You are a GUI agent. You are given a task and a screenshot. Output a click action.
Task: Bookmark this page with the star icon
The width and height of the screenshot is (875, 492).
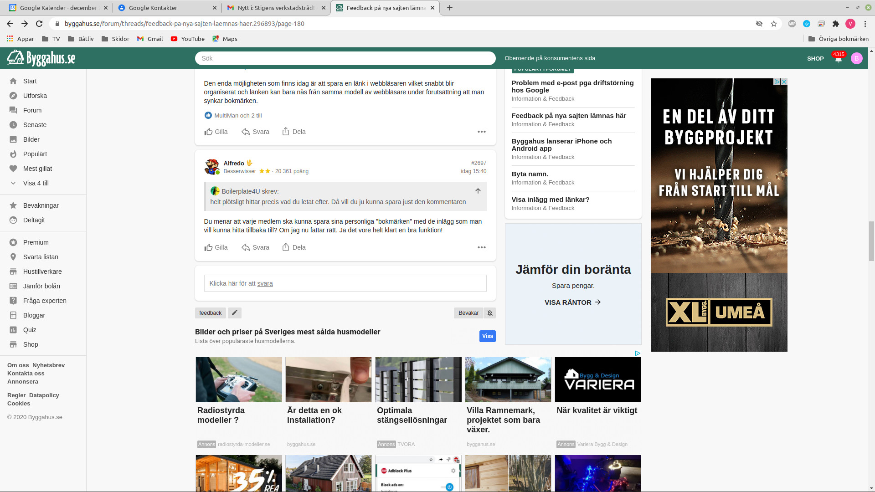(774, 24)
